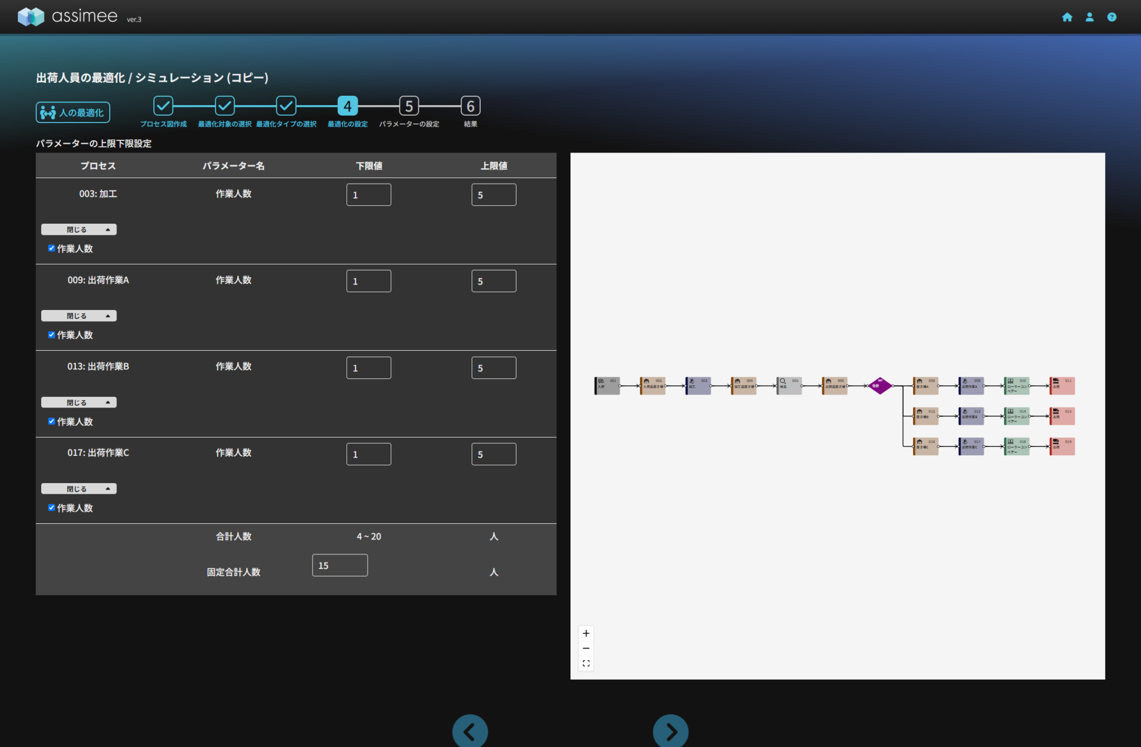
Task: Open the user account icon
Action: 1089,17
